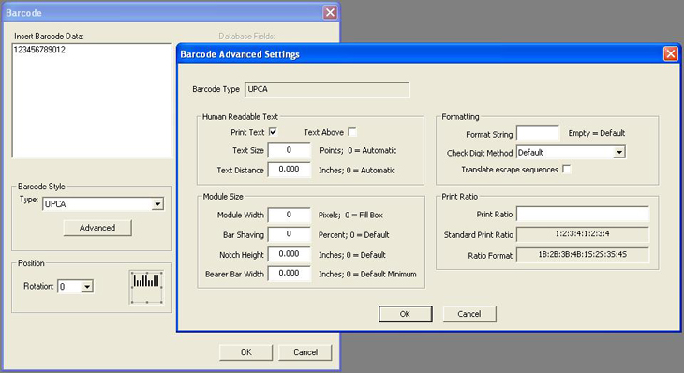Viewport: 684px width, 373px height.
Task: Click OK in the Barcode window
Action: tap(246, 352)
